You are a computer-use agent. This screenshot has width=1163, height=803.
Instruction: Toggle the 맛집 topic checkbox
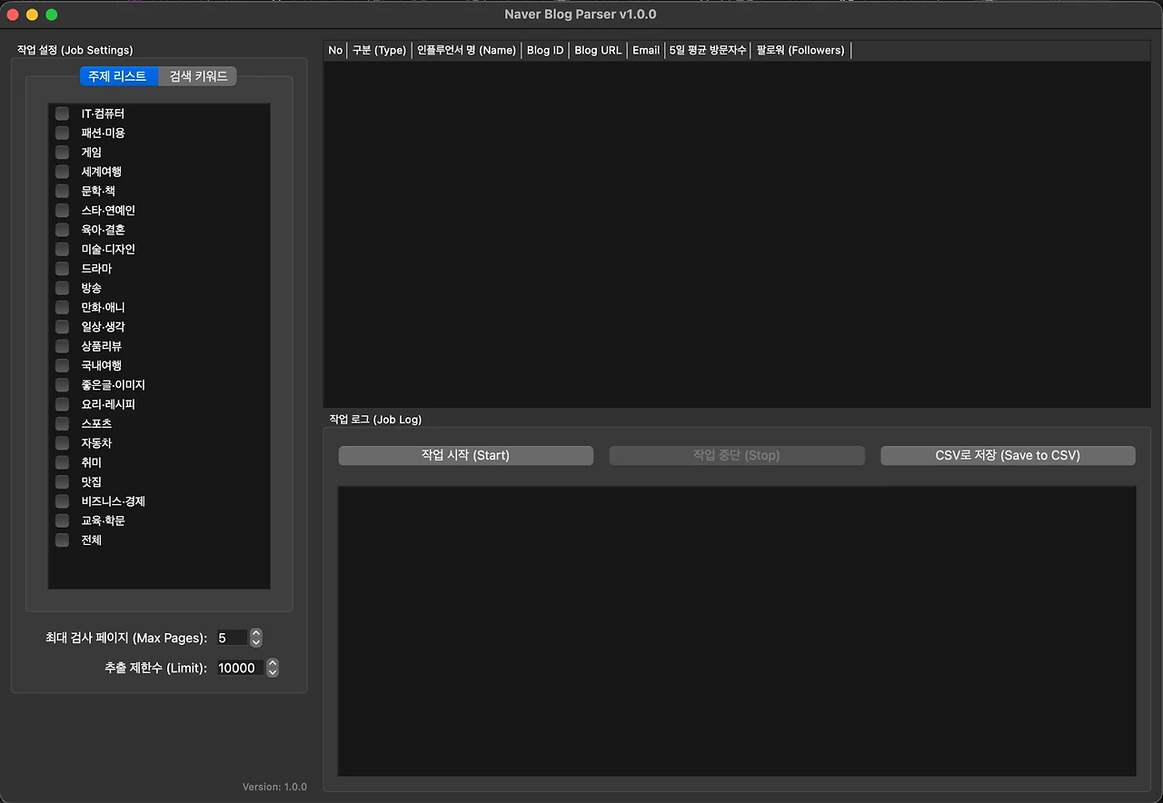(61, 481)
